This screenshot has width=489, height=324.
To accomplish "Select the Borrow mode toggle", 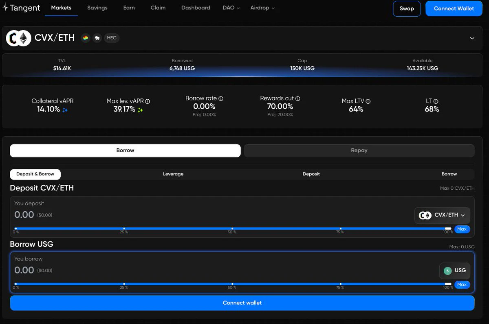I will pyautogui.click(x=125, y=151).
